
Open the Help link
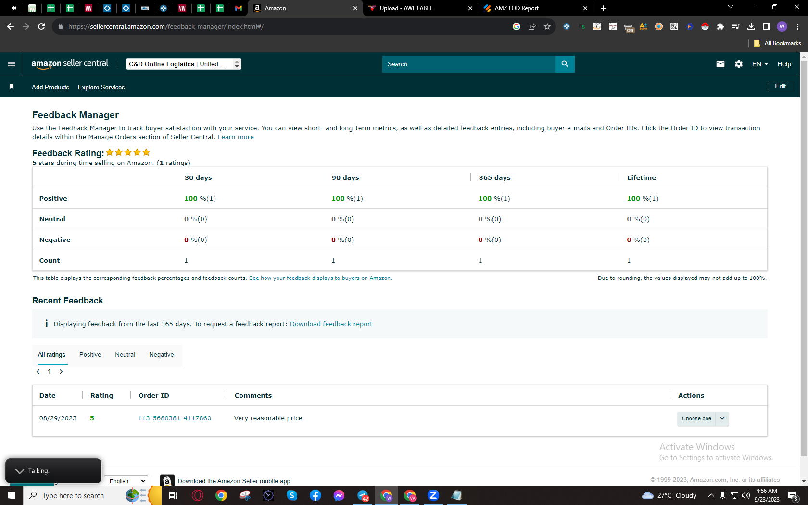point(784,64)
